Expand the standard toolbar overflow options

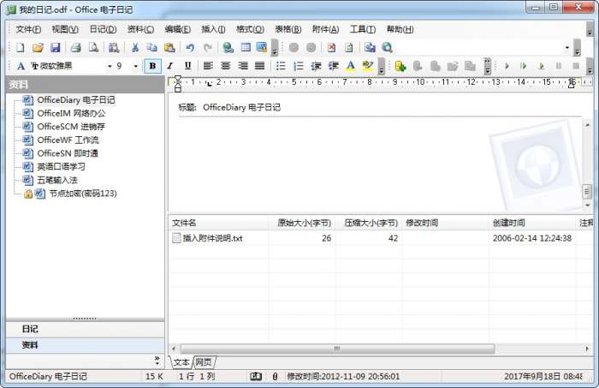tap(275, 48)
